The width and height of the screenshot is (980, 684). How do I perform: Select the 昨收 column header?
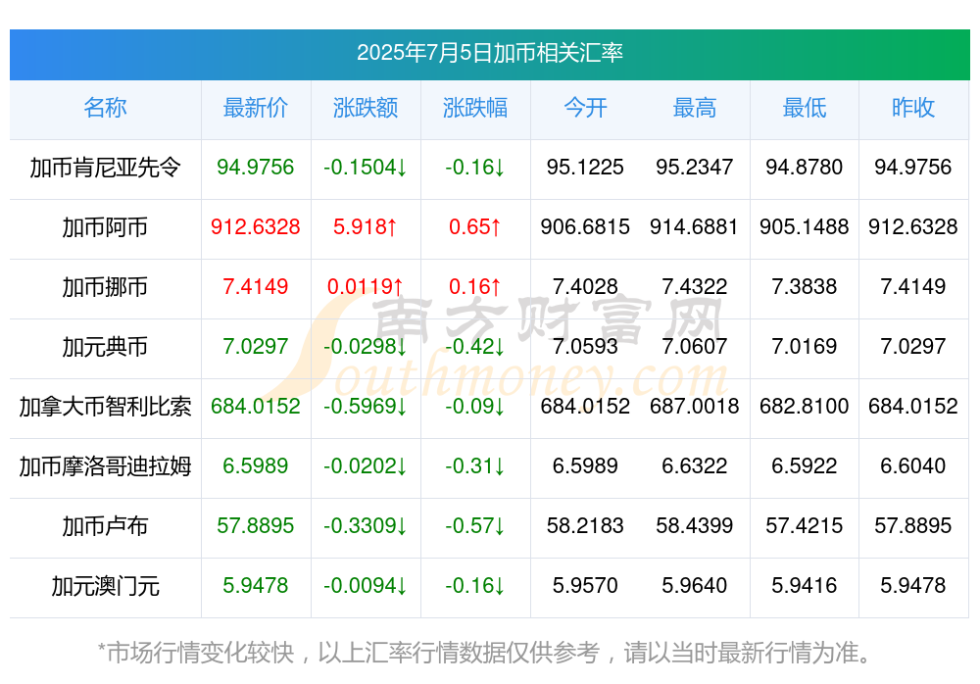click(913, 108)
